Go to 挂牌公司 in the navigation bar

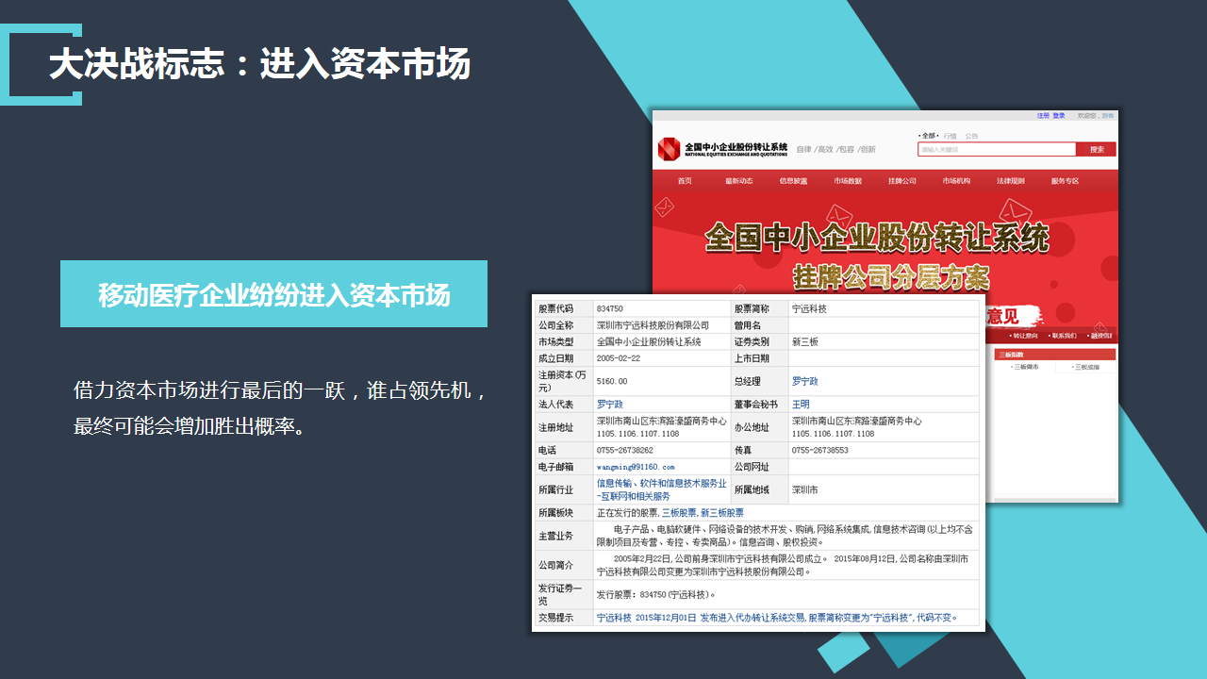click(x=902, y=181)
